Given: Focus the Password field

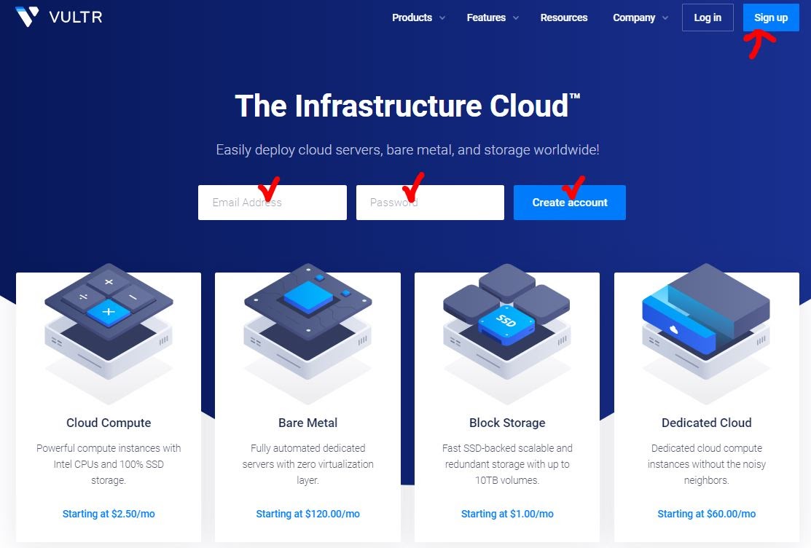Looking at the screenshot, I should point(430,203).
